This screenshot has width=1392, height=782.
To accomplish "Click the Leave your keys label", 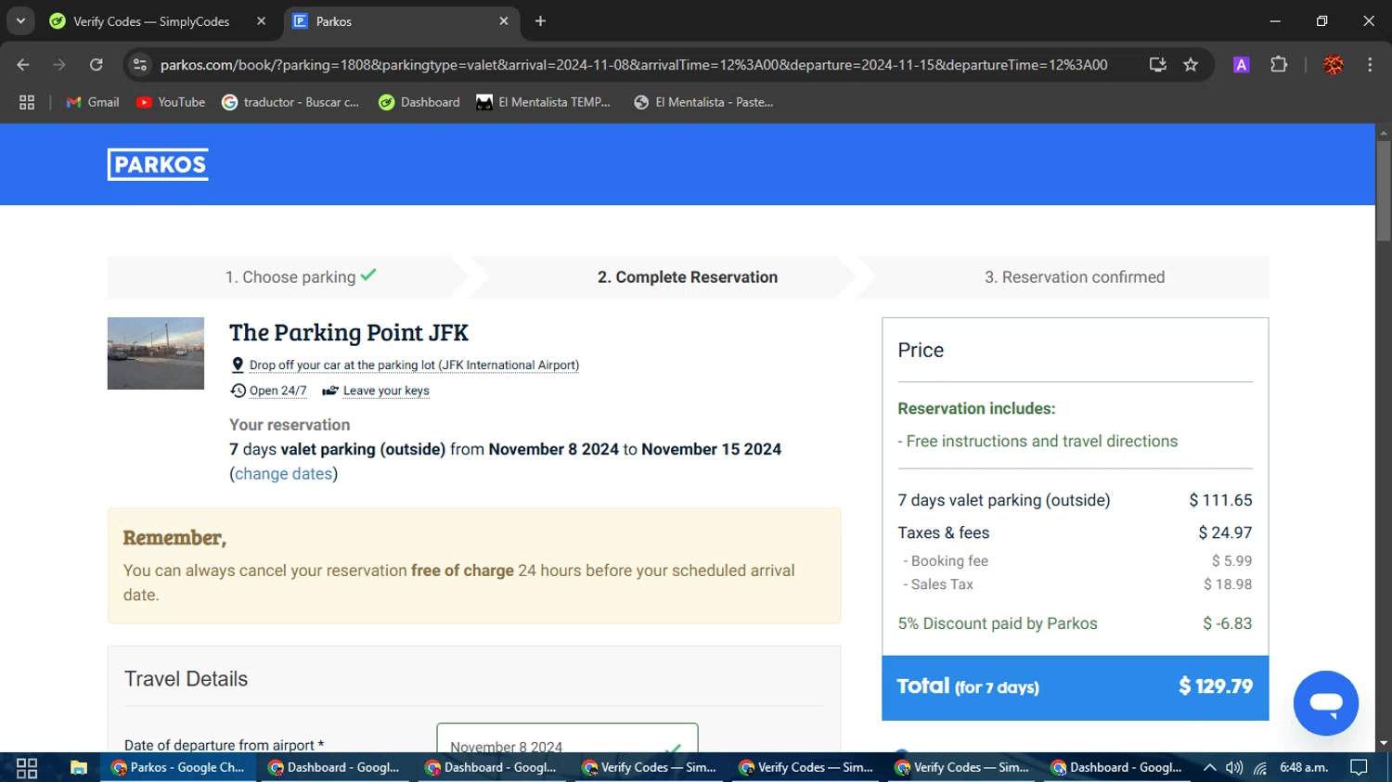I will (x=386, y=391).
